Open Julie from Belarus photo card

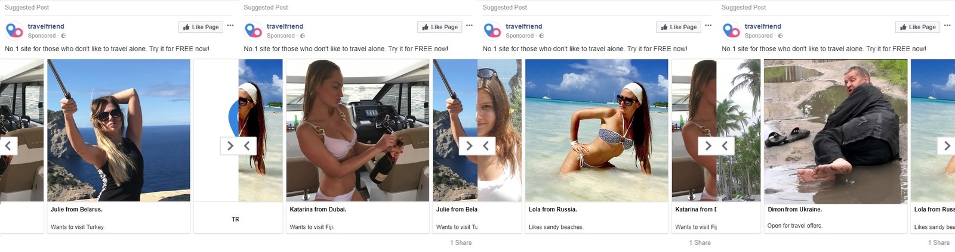pyautogui.click(x=118, y=130)
